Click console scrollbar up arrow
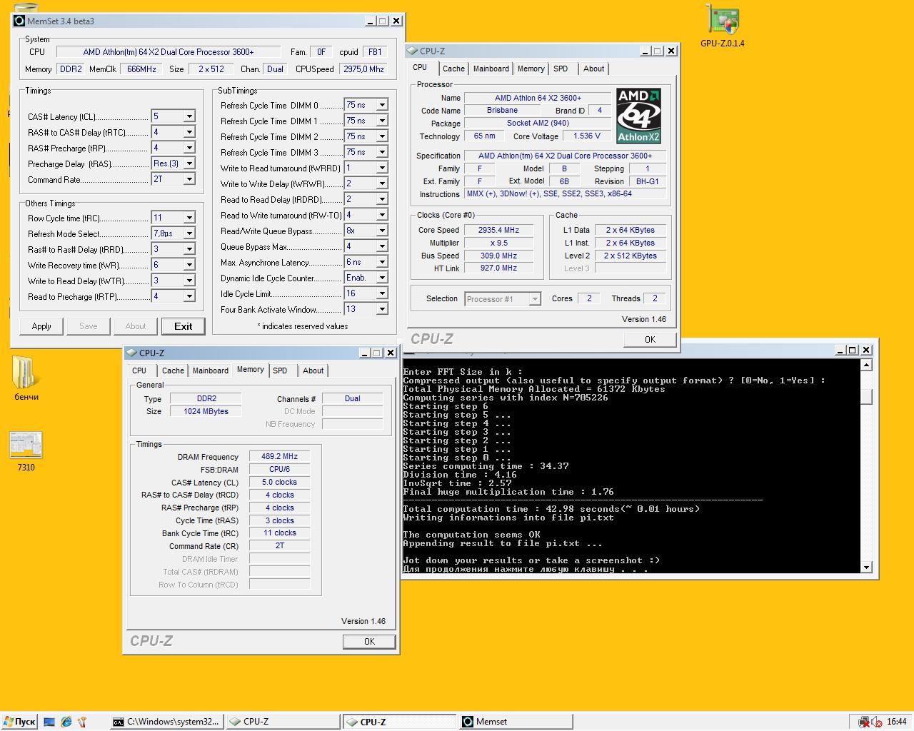Screen dimensions: 914x731 (866, 365)
